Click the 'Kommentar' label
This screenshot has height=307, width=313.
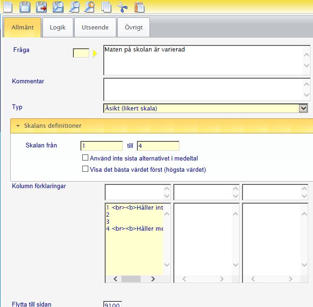point(28,81)
